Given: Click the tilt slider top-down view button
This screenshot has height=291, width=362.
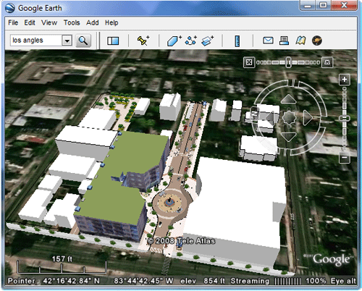Looking at the screenshot, I should click(x=249, y=62).
